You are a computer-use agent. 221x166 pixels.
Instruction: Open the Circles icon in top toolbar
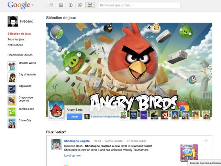[80, 5]
